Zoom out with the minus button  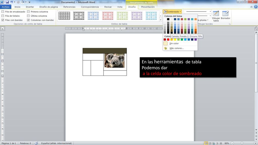232,143
